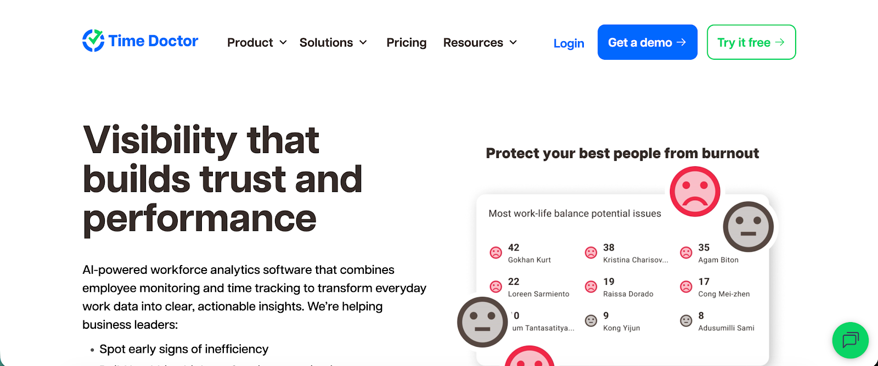Click the Try it free button

[x=751, y=42]
